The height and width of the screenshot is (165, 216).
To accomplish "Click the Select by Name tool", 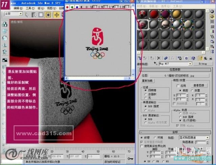I will [x=33, y=15].
